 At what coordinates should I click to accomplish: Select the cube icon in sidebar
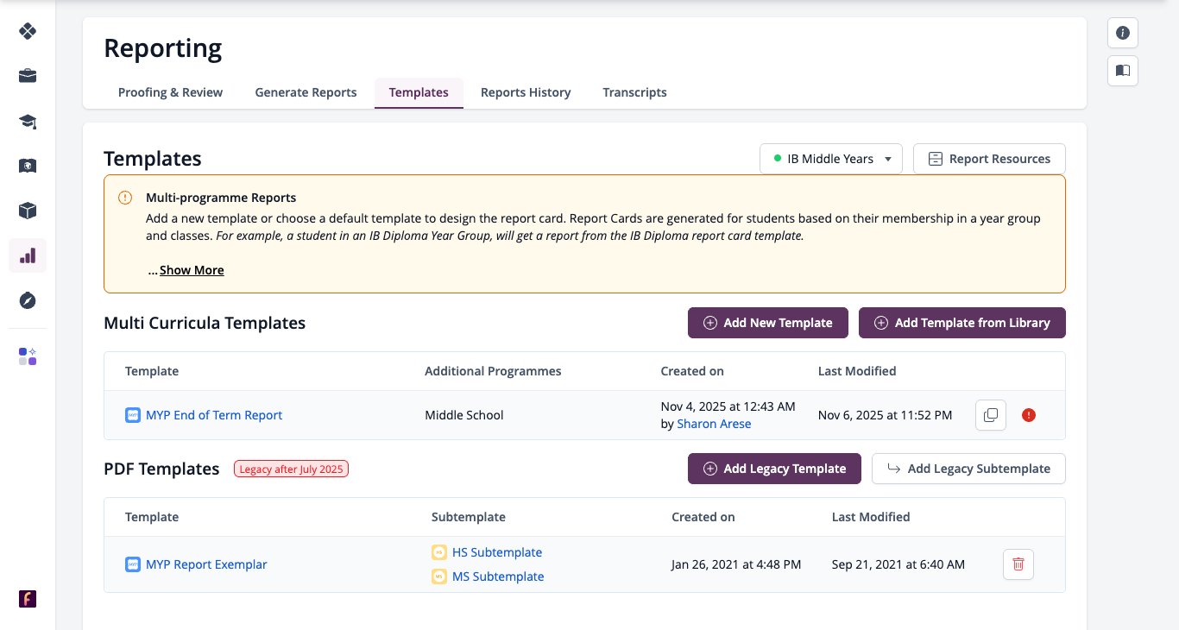coord(28,211)
